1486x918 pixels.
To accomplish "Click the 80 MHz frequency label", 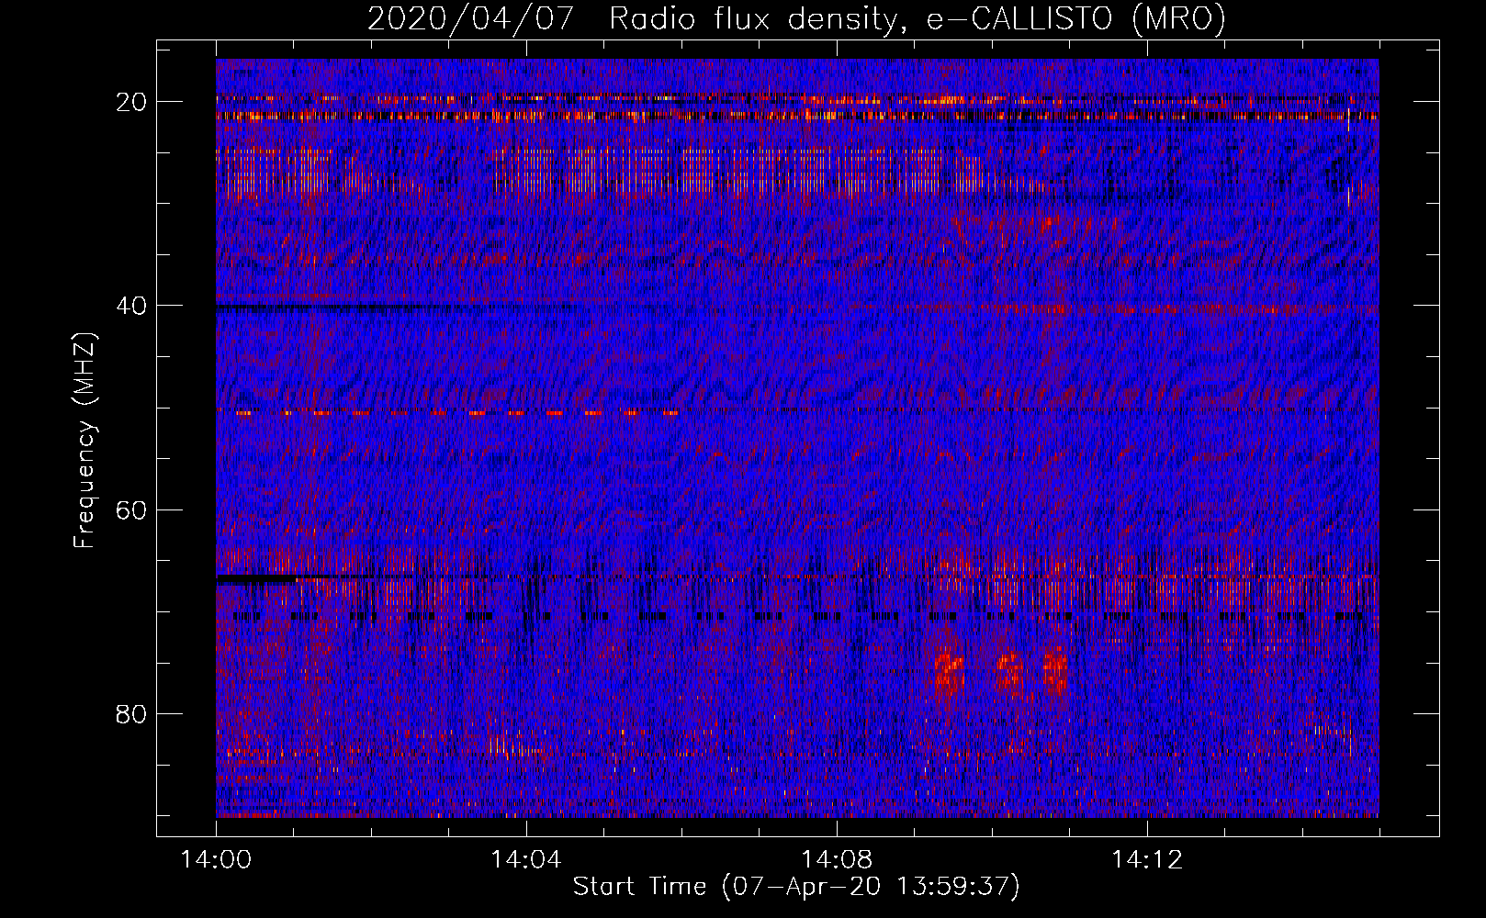I will tap(132, 713).
